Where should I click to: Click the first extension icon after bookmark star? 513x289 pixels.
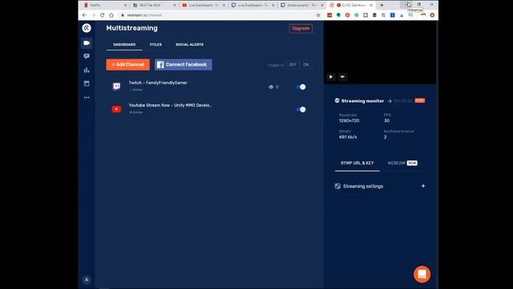[329, 15]
